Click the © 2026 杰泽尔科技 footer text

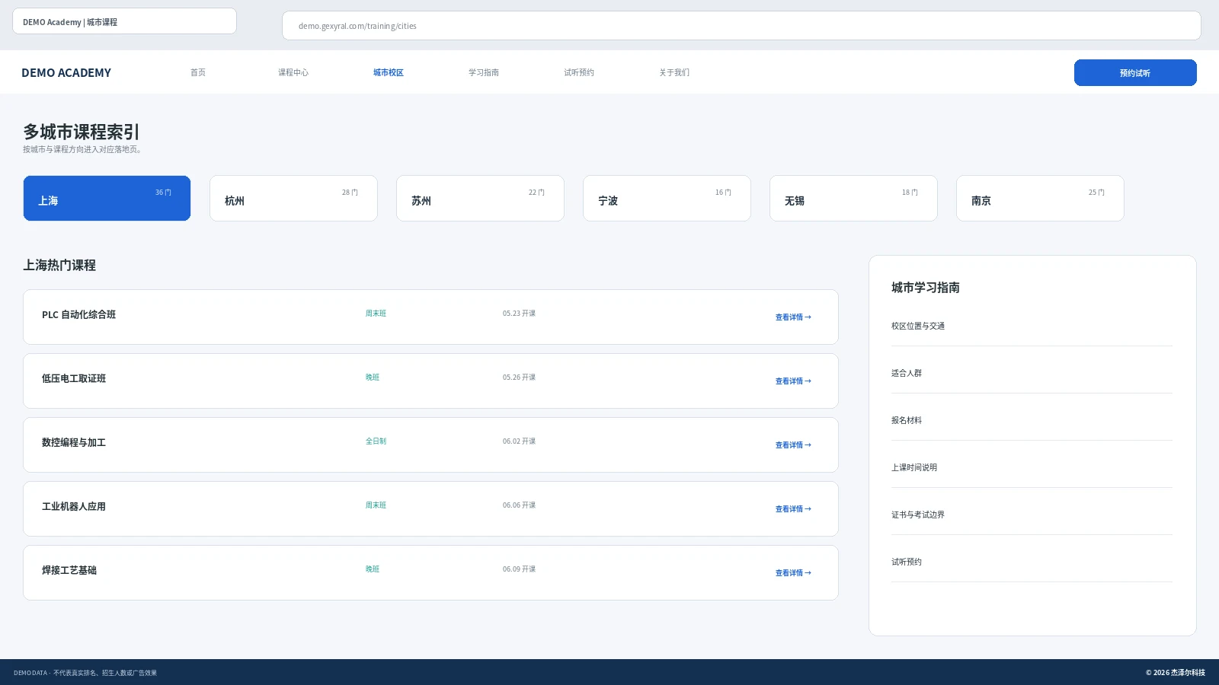1175,673
